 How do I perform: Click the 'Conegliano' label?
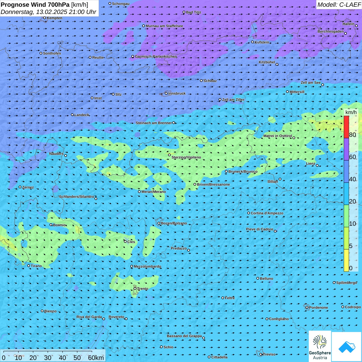click(x=279, y=319)
